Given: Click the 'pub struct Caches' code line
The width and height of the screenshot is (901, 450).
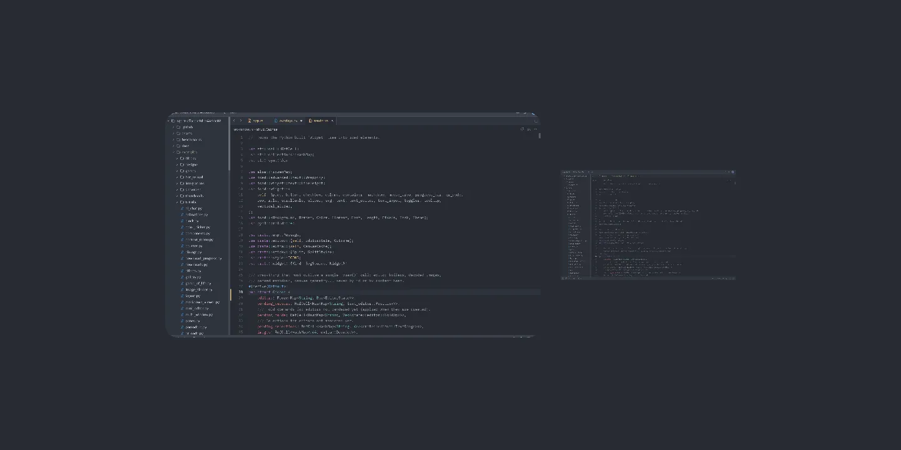Looking at the screenshot, I should 269,292.
